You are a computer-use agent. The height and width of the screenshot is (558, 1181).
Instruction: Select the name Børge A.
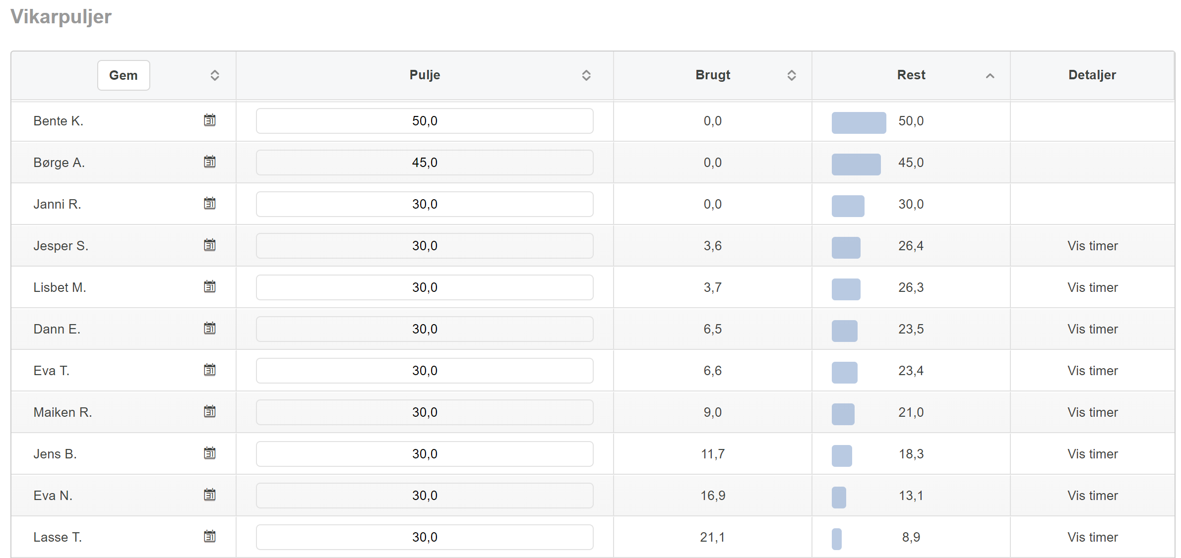pos(59,163)
